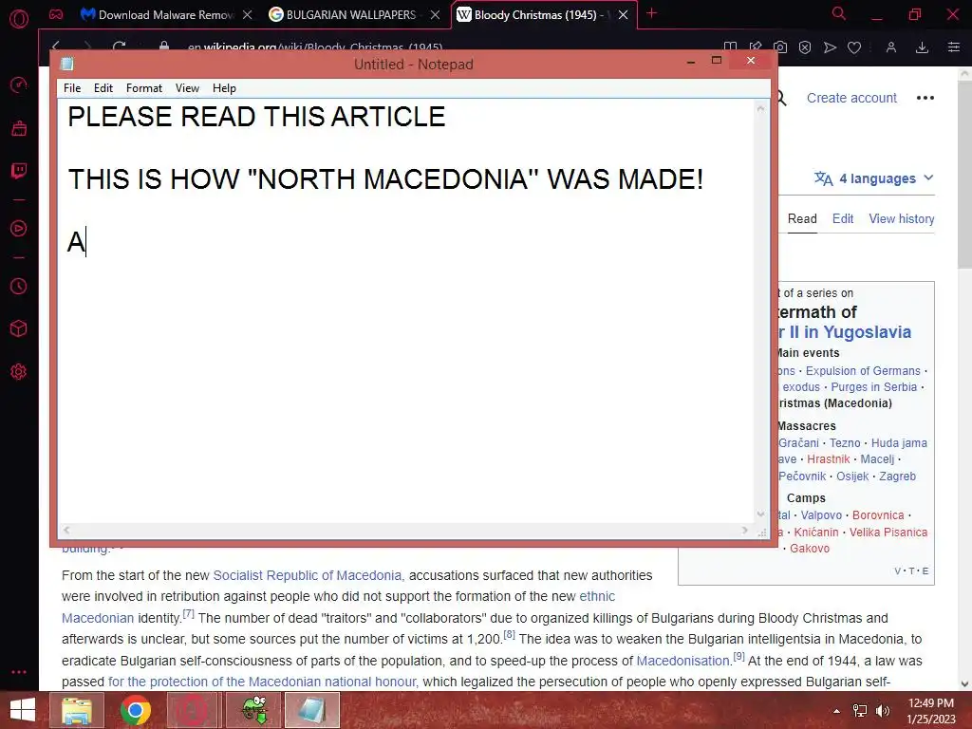Click the sidebar three-dots setup button
The height and width of the screenshot is (729, 972).
click(x=19, y=672)
